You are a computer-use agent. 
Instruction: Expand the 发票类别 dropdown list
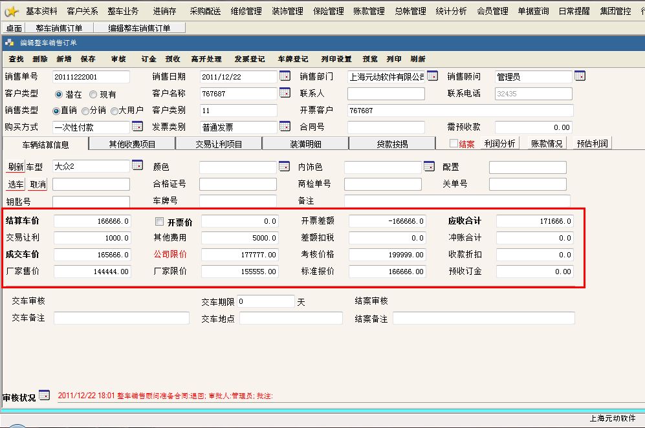(x=285, y=127)
